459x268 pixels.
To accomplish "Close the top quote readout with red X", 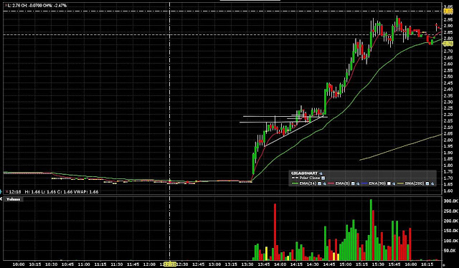I will [x=6, y=5].
